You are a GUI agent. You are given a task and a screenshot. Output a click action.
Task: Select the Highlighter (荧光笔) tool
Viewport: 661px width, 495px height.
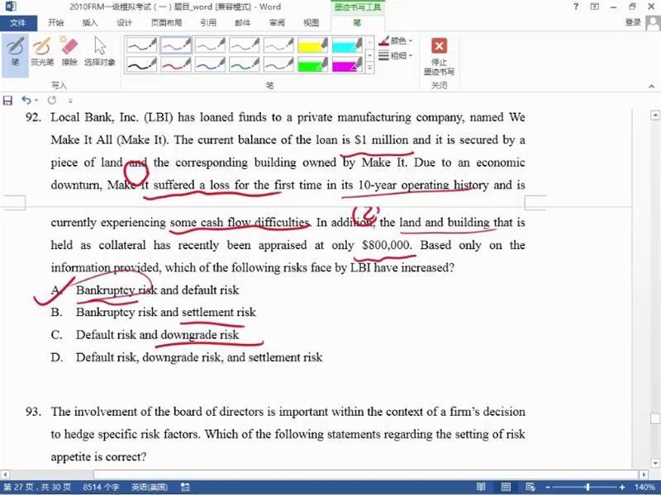tap(41, 51)
